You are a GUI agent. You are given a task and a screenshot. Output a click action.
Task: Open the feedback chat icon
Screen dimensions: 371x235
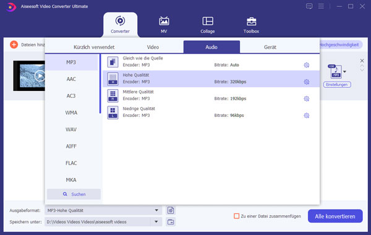pos(309,6)
